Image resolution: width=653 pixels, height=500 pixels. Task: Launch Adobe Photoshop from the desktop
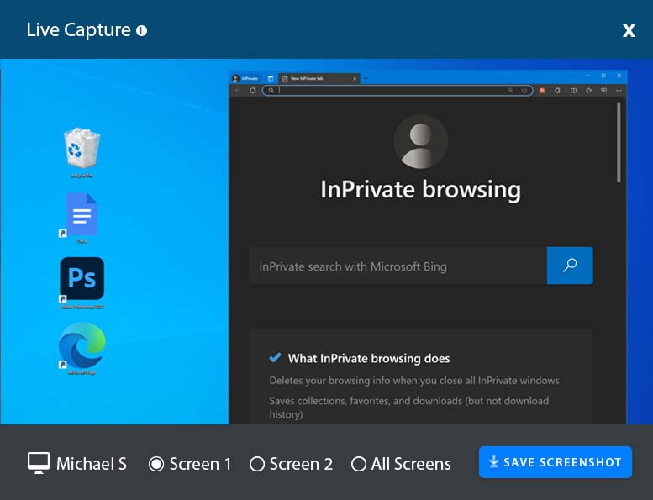tap(82, 279)
